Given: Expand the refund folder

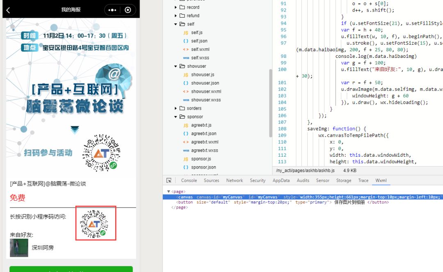Looking at the screenshot, I should (176, 16).
